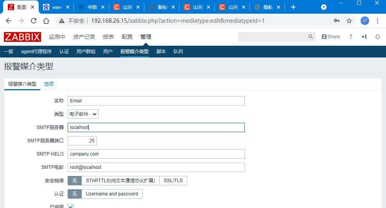The width and height of the screenshot is (386, 208).
Task: Go to 用户群组 submenu
Action: pyautogui.click(x=86, y=52)
